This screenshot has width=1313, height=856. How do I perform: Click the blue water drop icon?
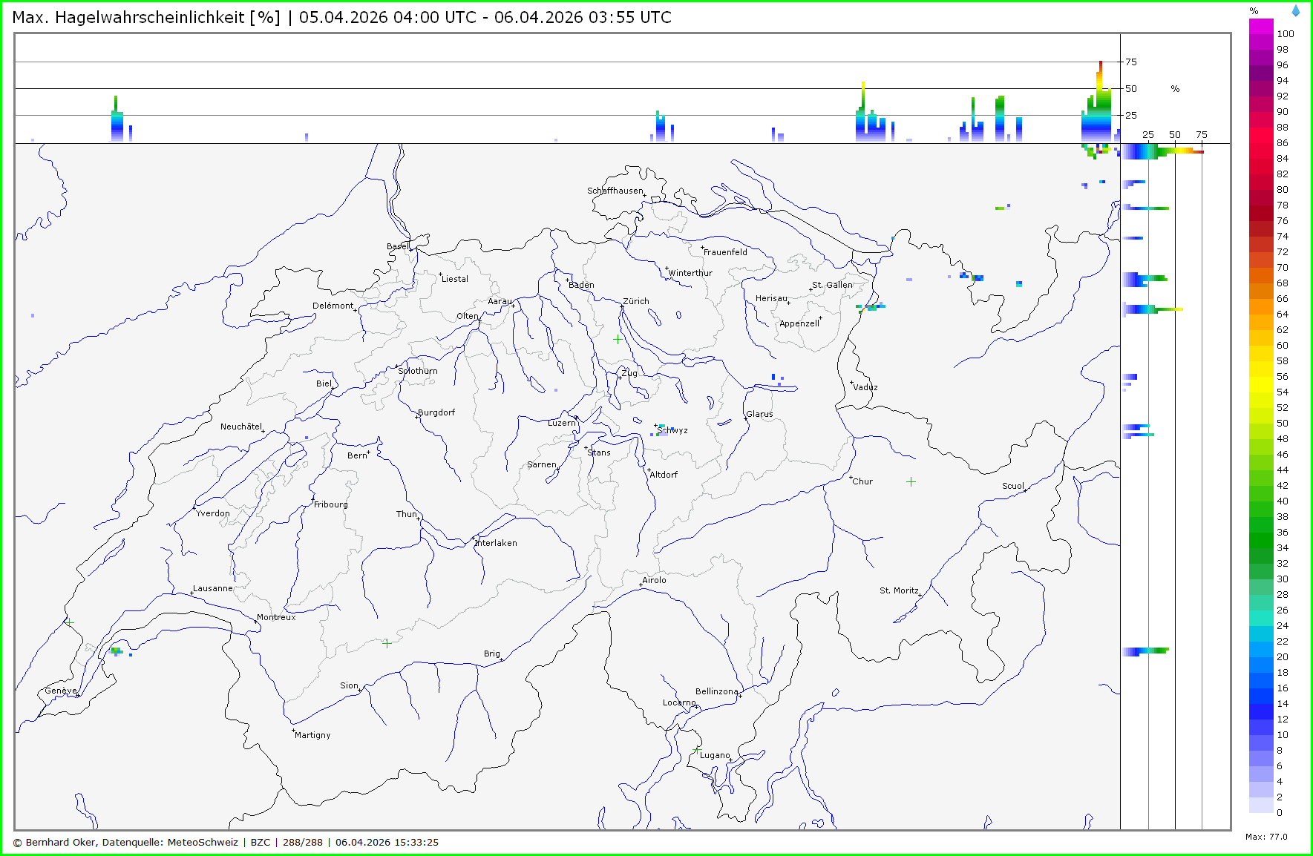(x=1296, y=11)
